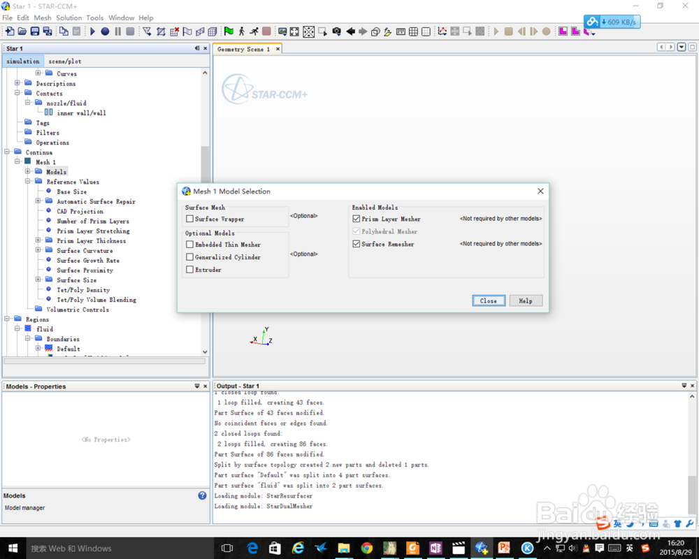Collapse the Continua tree node

(x=7, y=152)
